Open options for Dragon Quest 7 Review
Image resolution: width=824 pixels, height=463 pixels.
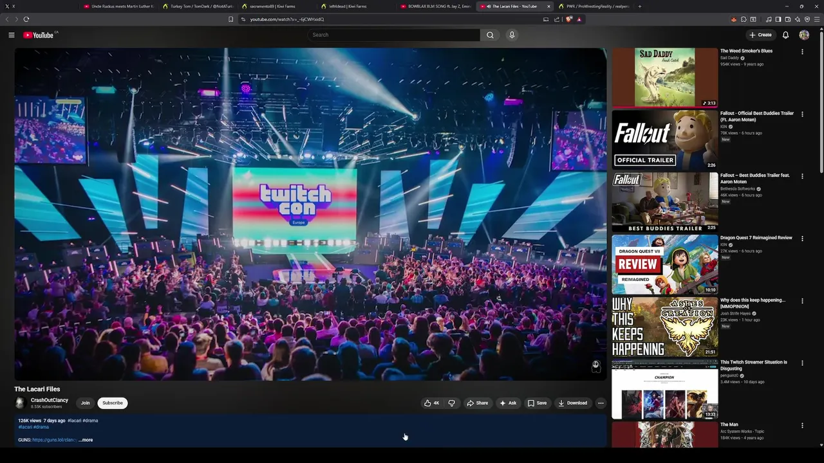pos(802,239)
